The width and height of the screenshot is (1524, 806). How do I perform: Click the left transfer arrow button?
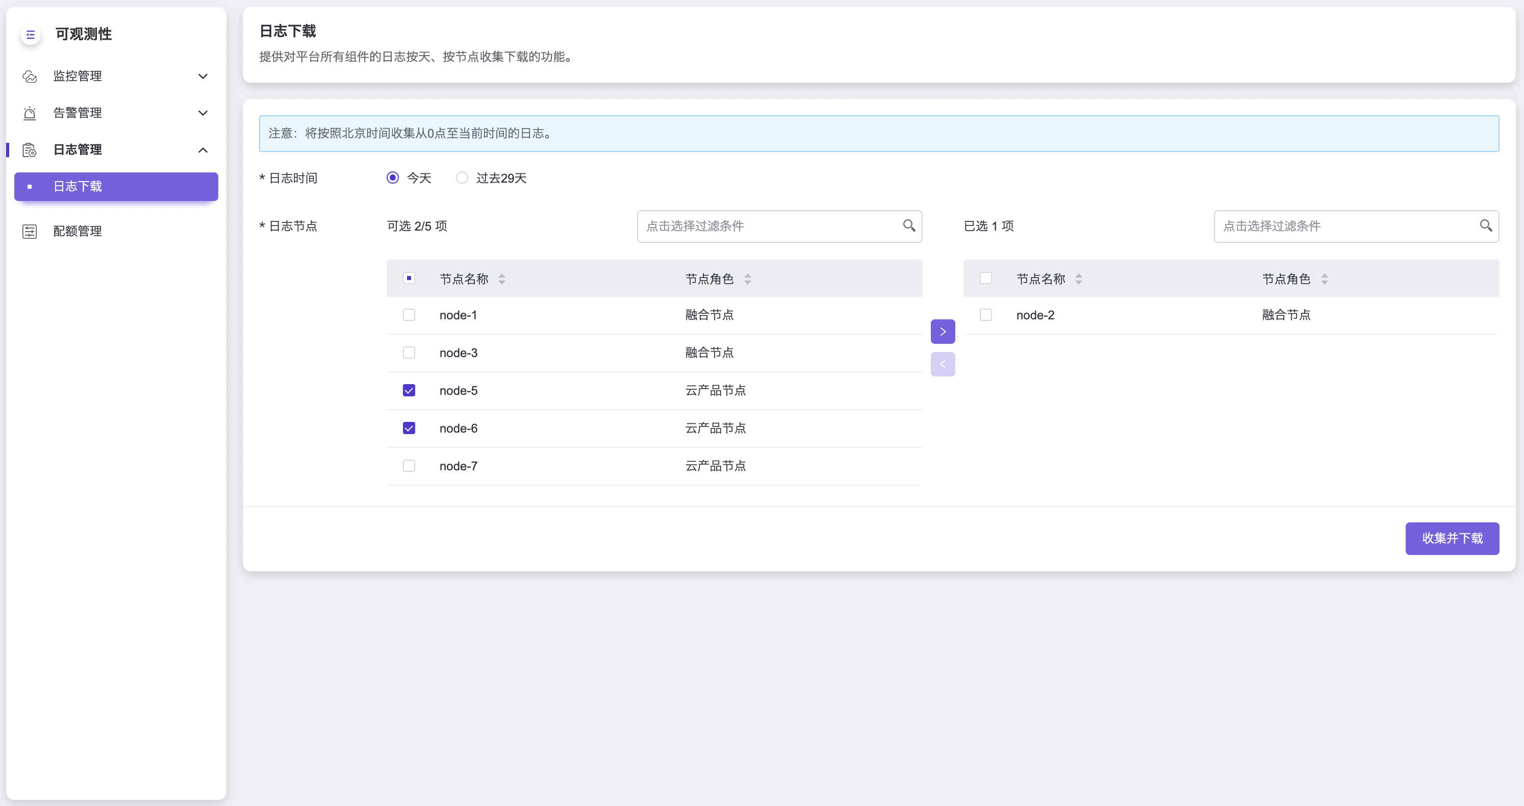[943, 365]
